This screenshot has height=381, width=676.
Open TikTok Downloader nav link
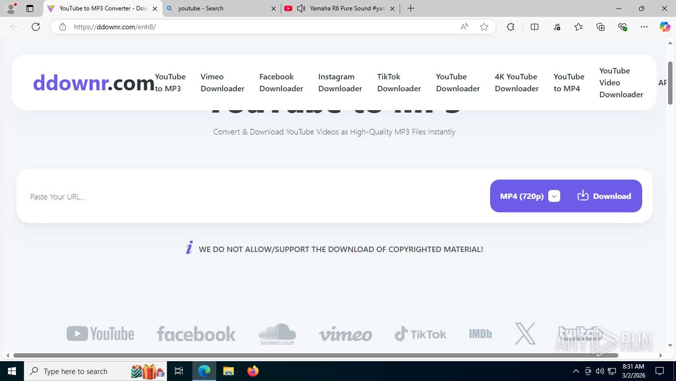click(x=399, y=82)
